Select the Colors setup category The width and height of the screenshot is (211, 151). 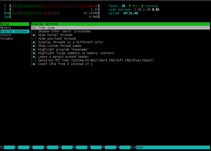(x=6, y=35)
